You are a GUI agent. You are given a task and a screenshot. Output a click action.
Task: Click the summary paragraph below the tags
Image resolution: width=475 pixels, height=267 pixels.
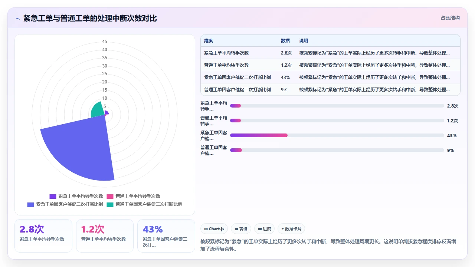click(x=328, y=245)
